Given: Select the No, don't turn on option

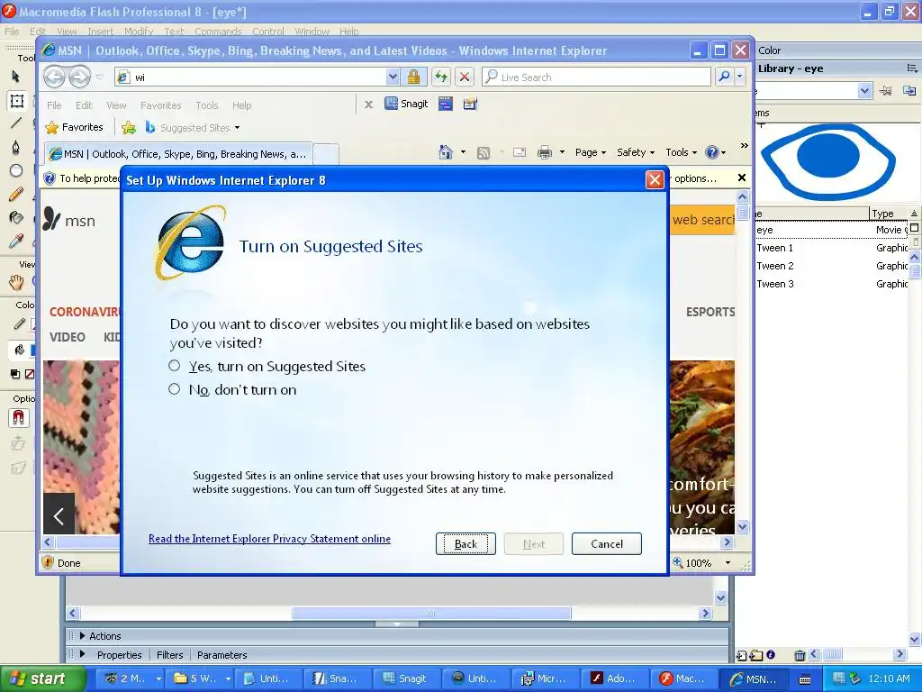Looking at the screenshot, I should click(174, 389).
